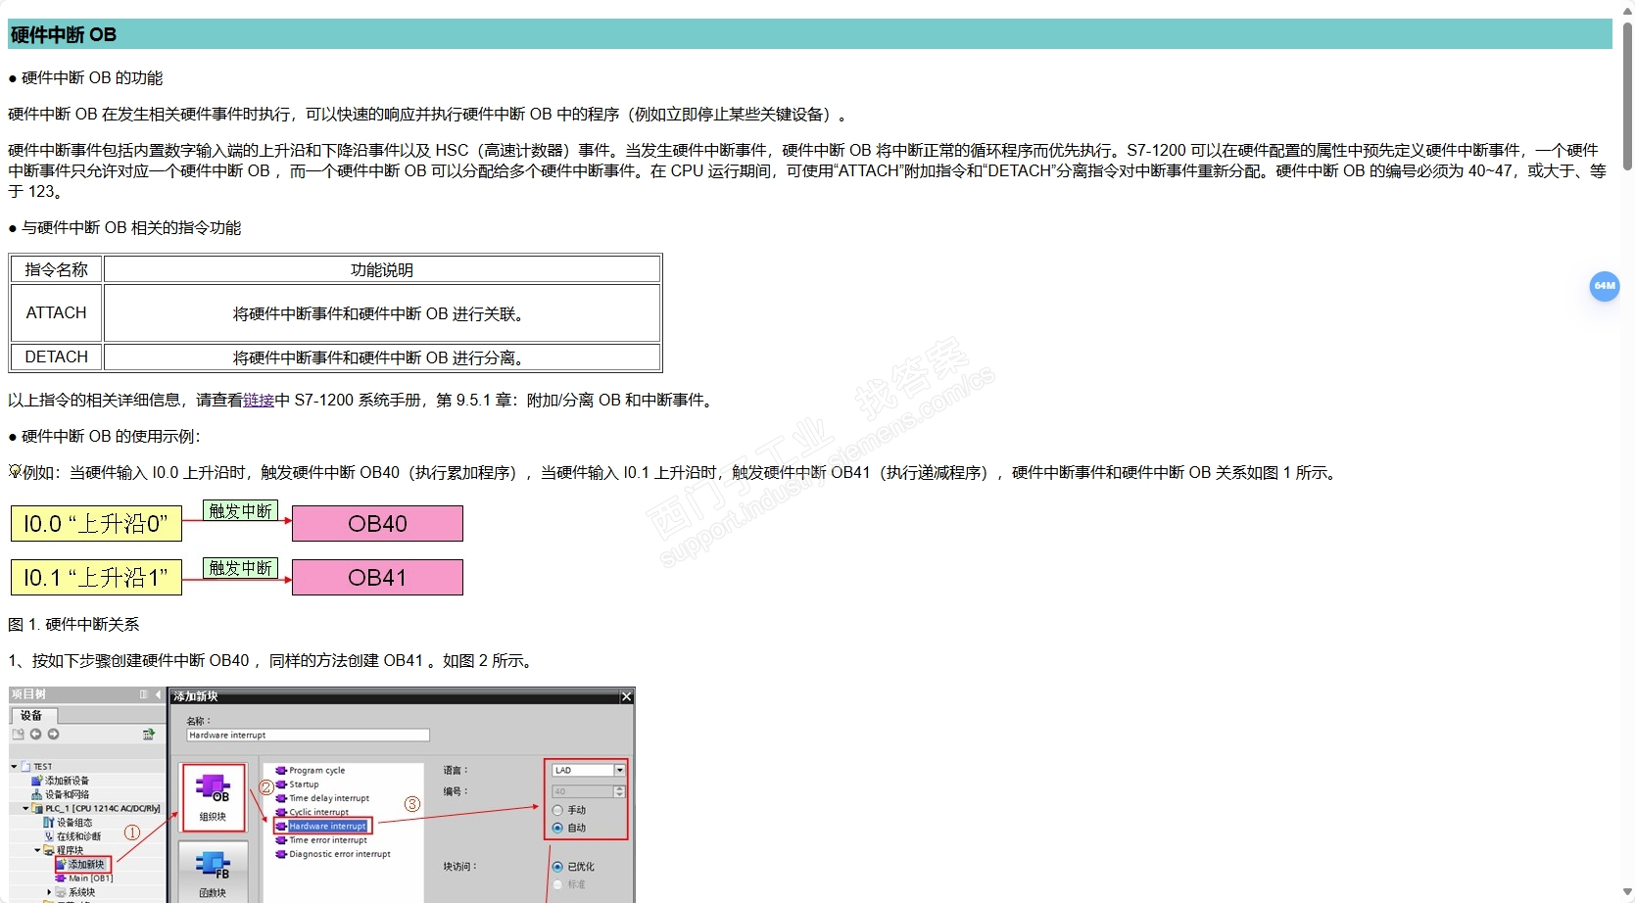Click the 图 1. 硬件中断关系 caption
Viewport: 1635px width, 903px height.
pyautogui.click(x=73, y=625)
